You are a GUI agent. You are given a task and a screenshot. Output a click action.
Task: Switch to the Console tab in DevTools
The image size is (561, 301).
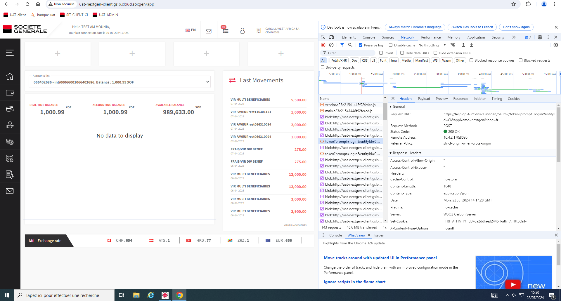[369, 37]
